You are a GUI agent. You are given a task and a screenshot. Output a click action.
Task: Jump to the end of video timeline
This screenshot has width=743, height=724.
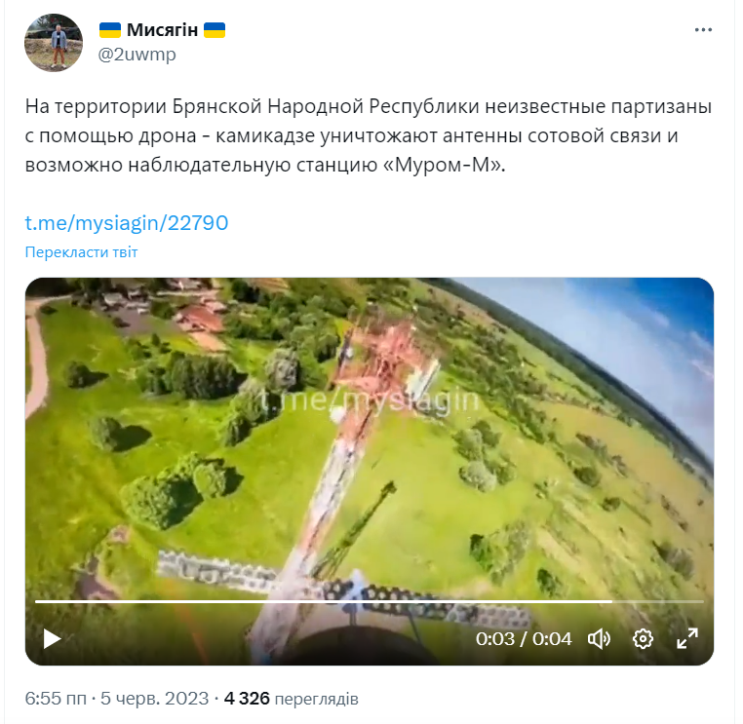click(702, 601)
